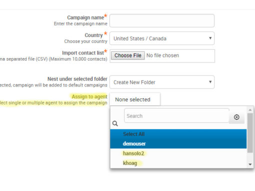Toggle the None selected agent dropdown
This screenshot has width=255, height=191.
(135, 99)
